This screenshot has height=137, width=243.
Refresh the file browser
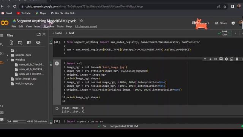click(x=20, y=43)
